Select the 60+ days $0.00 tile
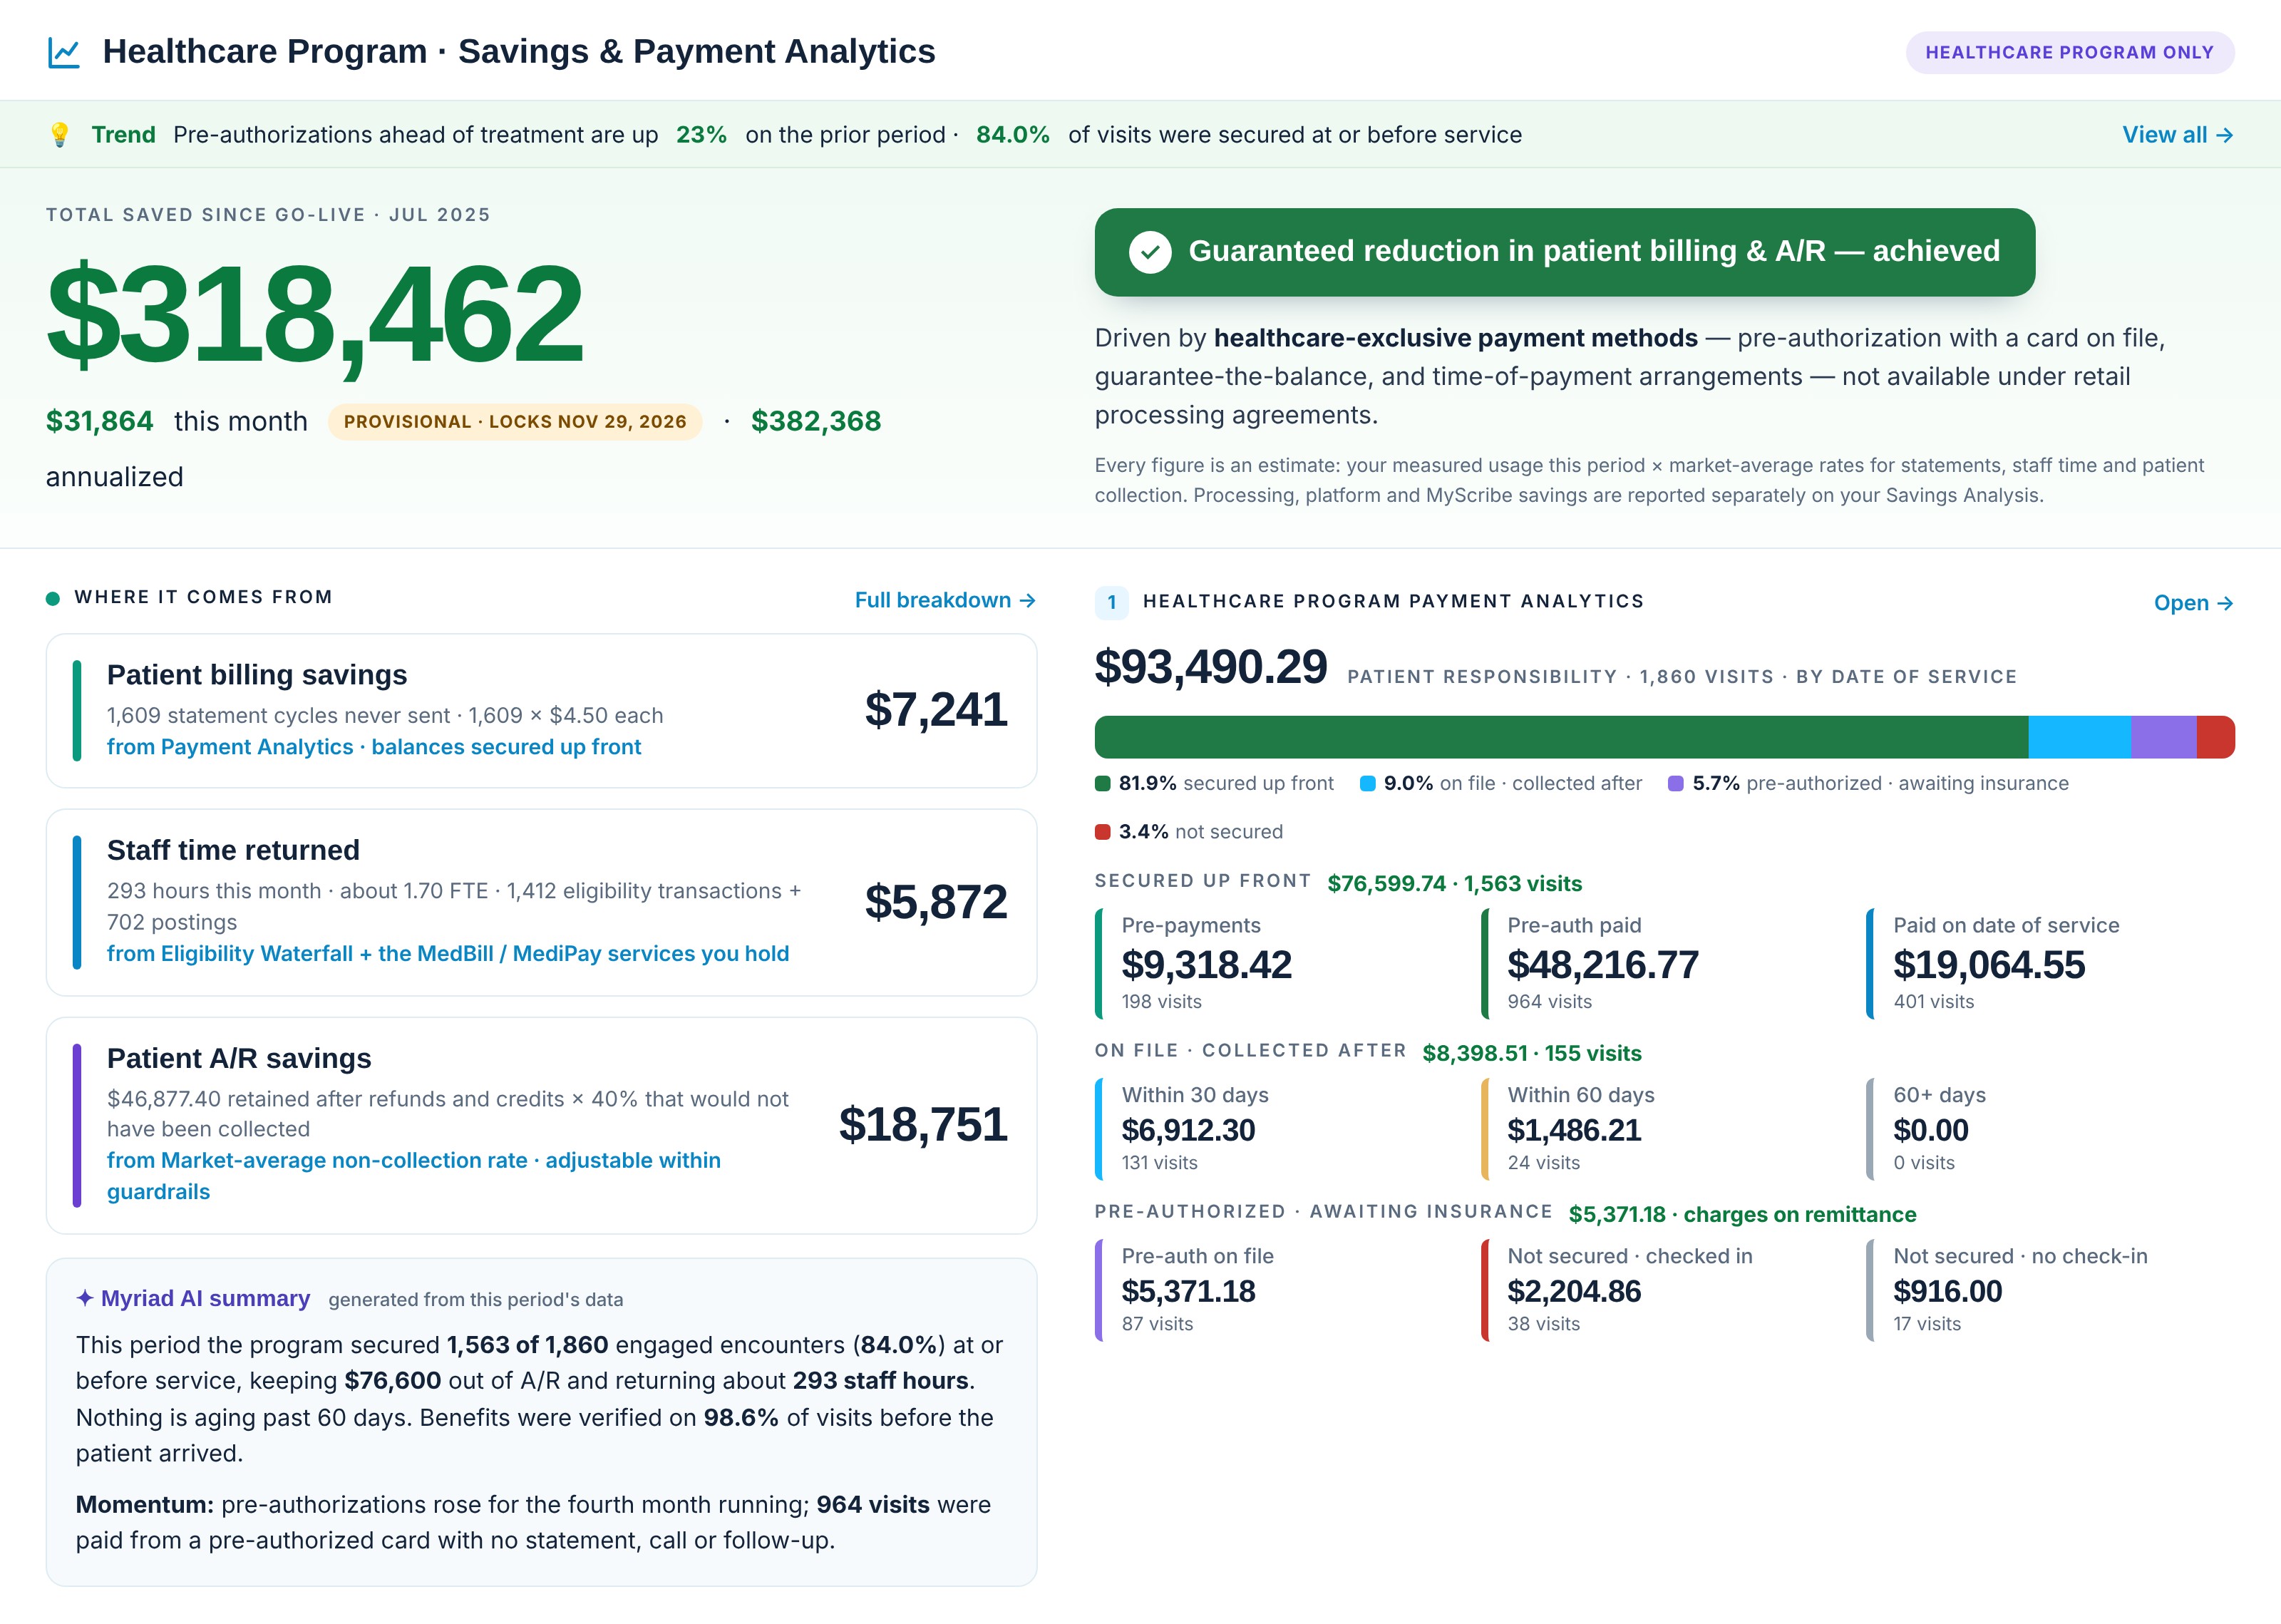The height and width of the screenshot is (1624, 2281). tap(2049, 1129)
